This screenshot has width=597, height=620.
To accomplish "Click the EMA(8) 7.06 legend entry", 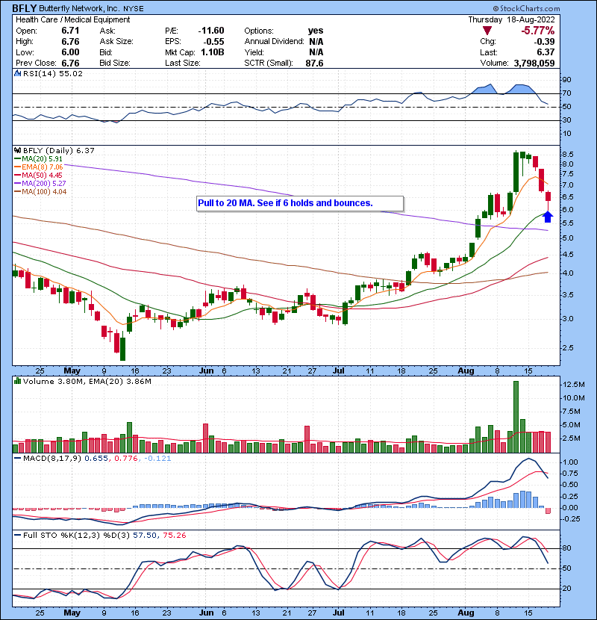I will coord(42,167).
